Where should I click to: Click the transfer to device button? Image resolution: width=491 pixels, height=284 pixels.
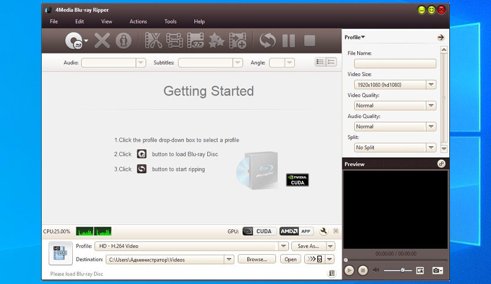[315, 259]
